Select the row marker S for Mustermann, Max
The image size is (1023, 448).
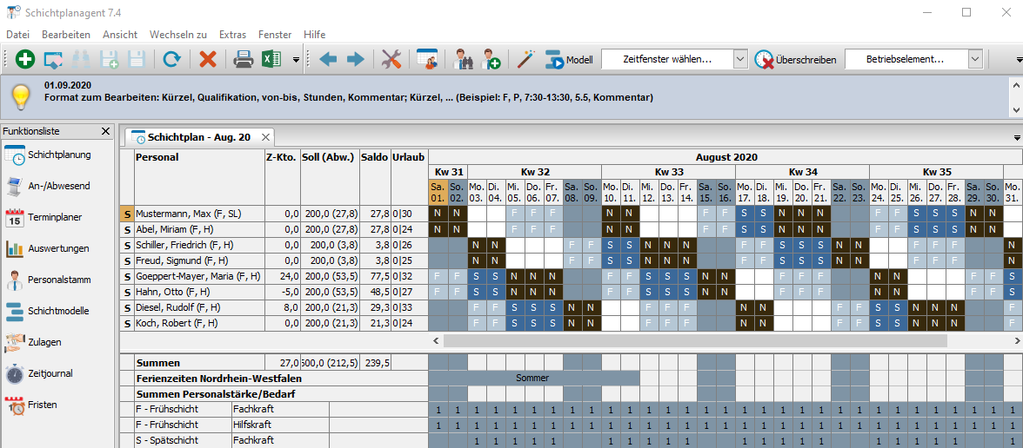pyautogui.click(x=127, y=214)
